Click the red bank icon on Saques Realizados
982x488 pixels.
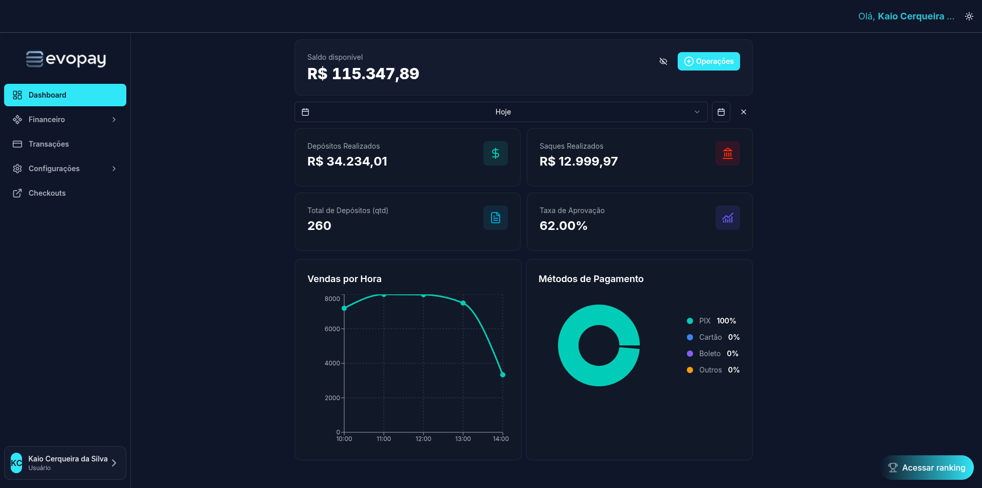727,153
